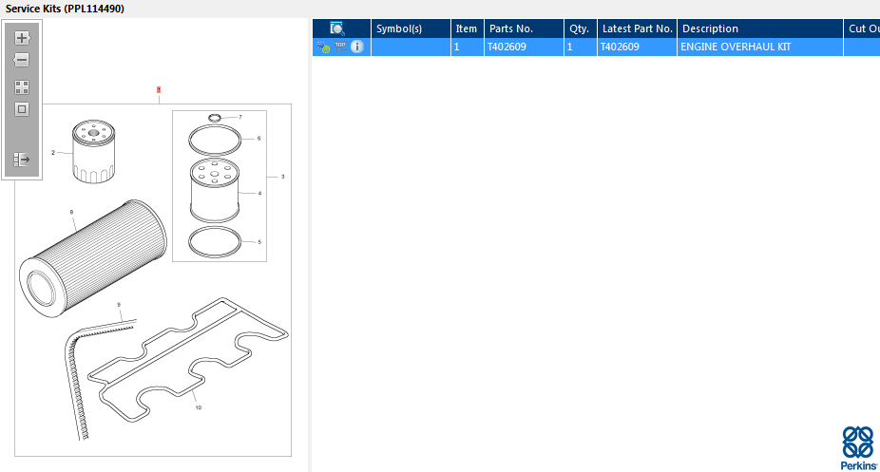880x472 pixels.
Task: Click callout 10 rocker cover gasket
Action: click(x=199, y=407)
